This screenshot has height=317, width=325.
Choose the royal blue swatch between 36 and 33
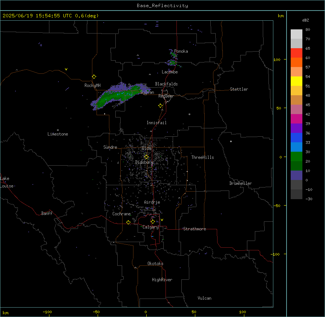tap(296, 137)
